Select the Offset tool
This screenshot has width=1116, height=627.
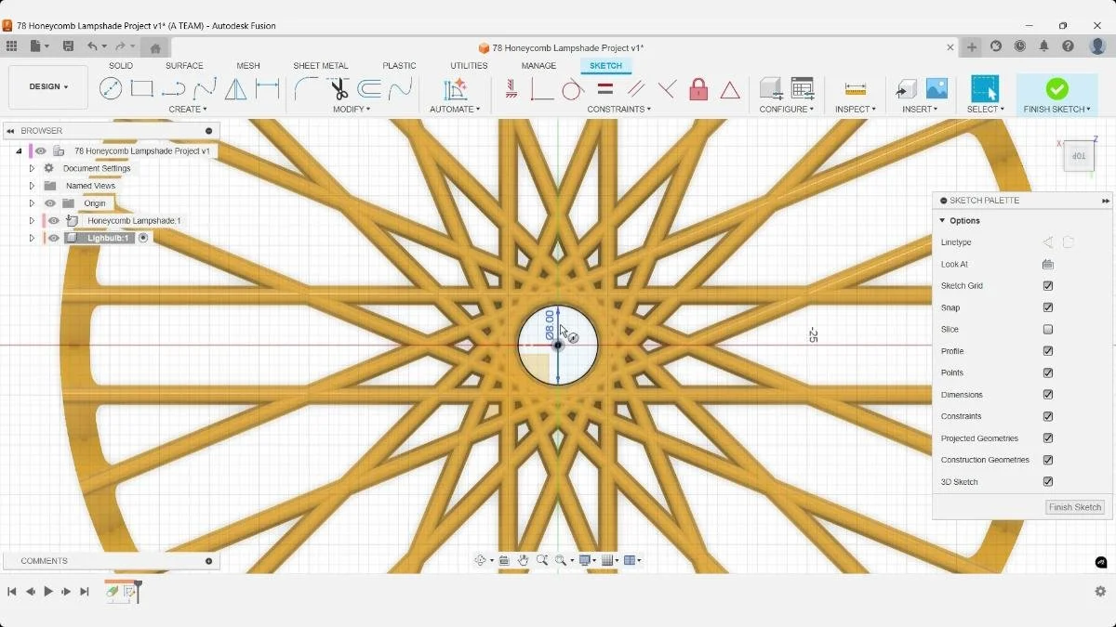coord(369,89)
